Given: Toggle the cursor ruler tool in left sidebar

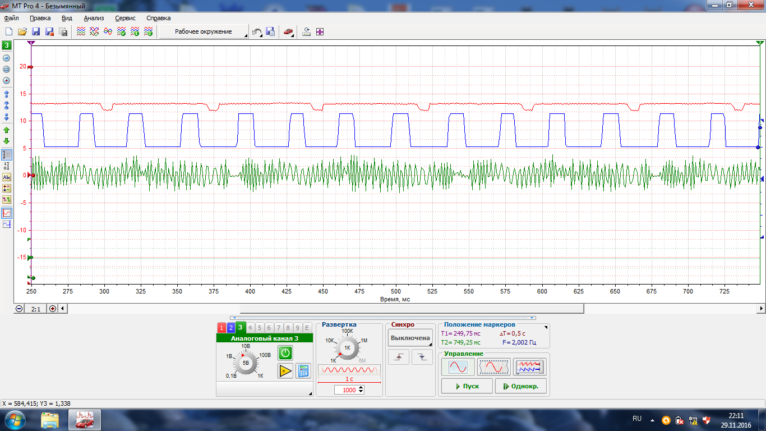Looking at the screenshot, I should pos(7,154).
